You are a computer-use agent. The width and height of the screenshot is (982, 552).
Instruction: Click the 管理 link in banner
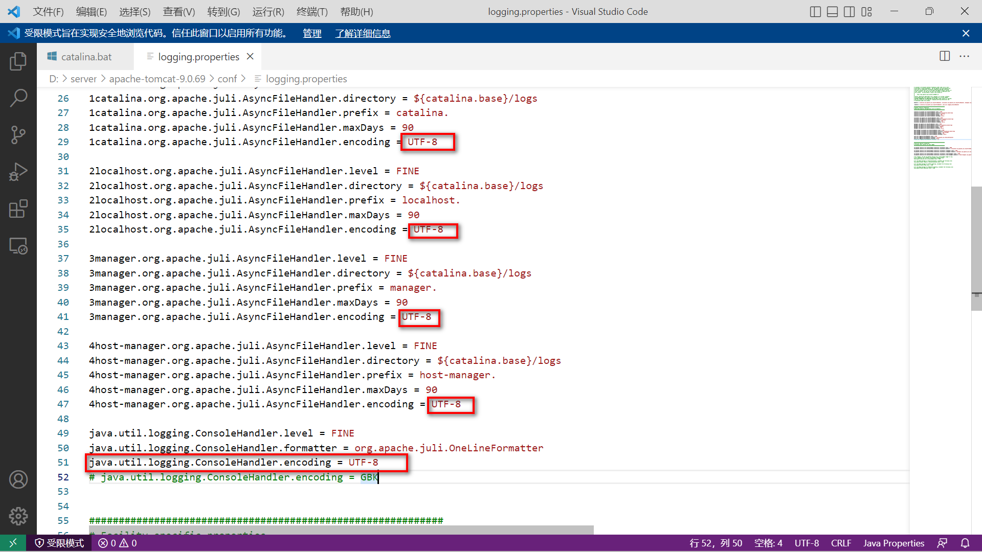[312, 33]
